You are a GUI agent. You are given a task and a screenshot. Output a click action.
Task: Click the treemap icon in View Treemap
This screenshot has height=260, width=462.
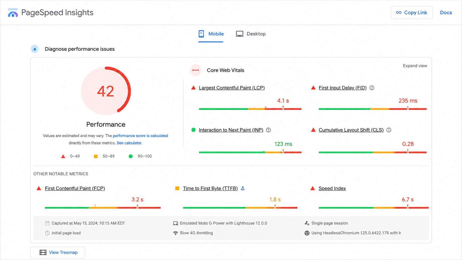(43, 253)
